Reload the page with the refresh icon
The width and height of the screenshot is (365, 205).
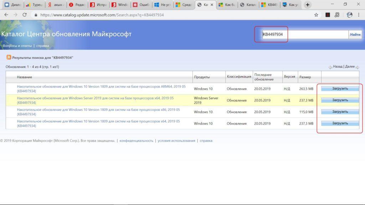[25, 15]
